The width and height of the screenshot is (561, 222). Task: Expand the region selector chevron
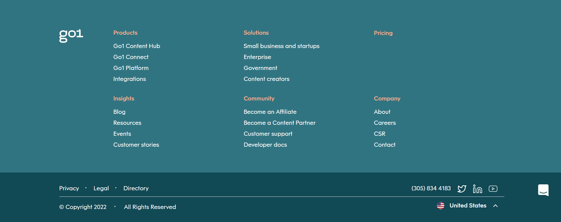coord(495,206)
